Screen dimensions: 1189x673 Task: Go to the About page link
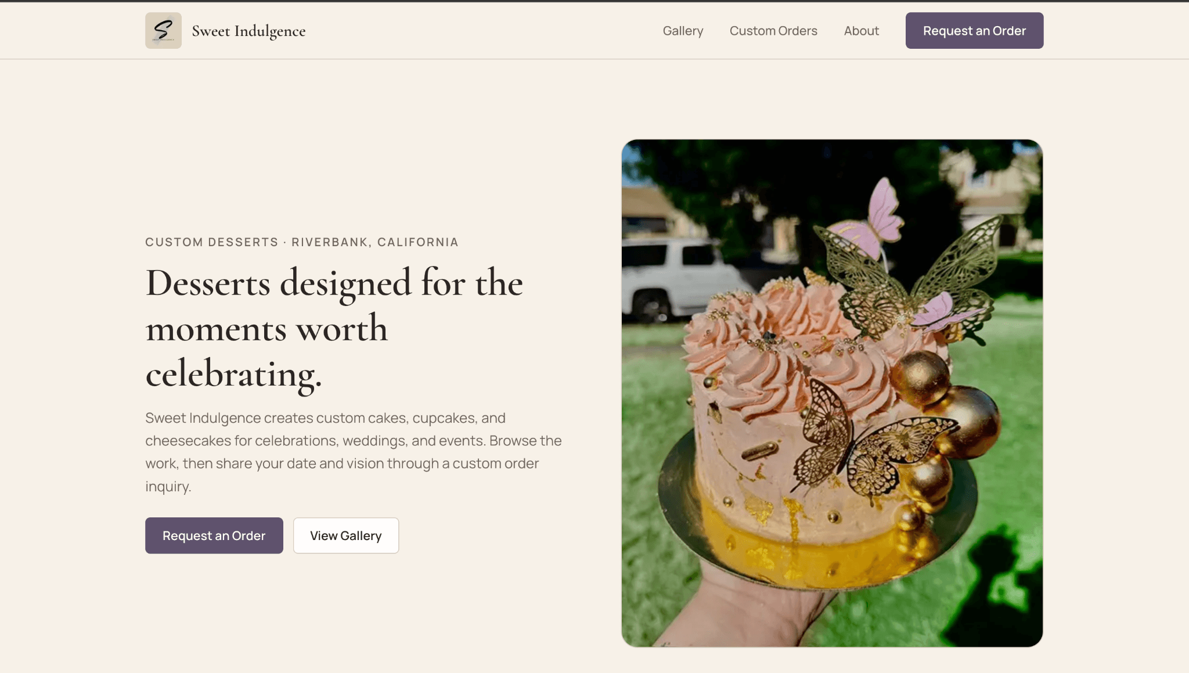[861, 31]
